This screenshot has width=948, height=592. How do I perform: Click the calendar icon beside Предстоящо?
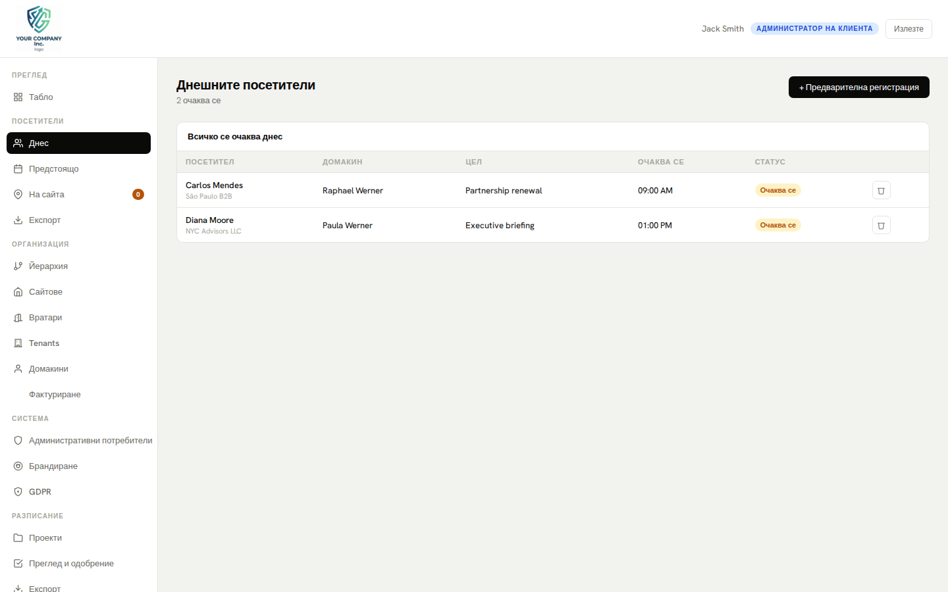[x=18, y=169]
